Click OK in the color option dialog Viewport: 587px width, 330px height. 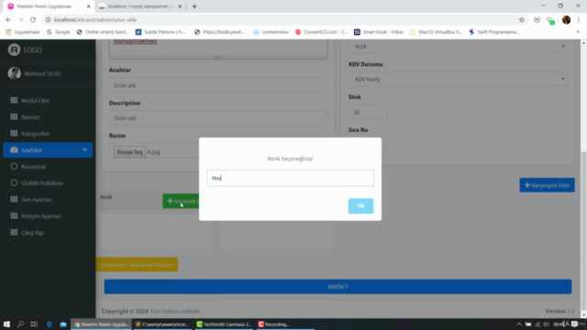[360, 205]
